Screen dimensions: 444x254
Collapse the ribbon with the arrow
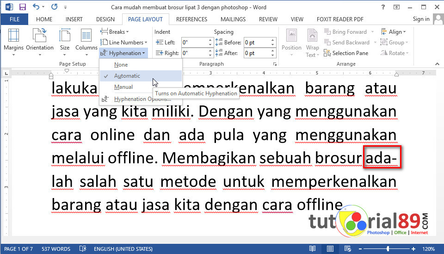(x=437, y=64)
